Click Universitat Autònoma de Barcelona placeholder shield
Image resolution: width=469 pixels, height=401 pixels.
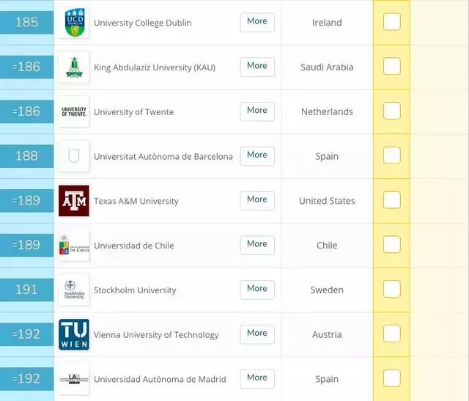click(x=74, y=156)
